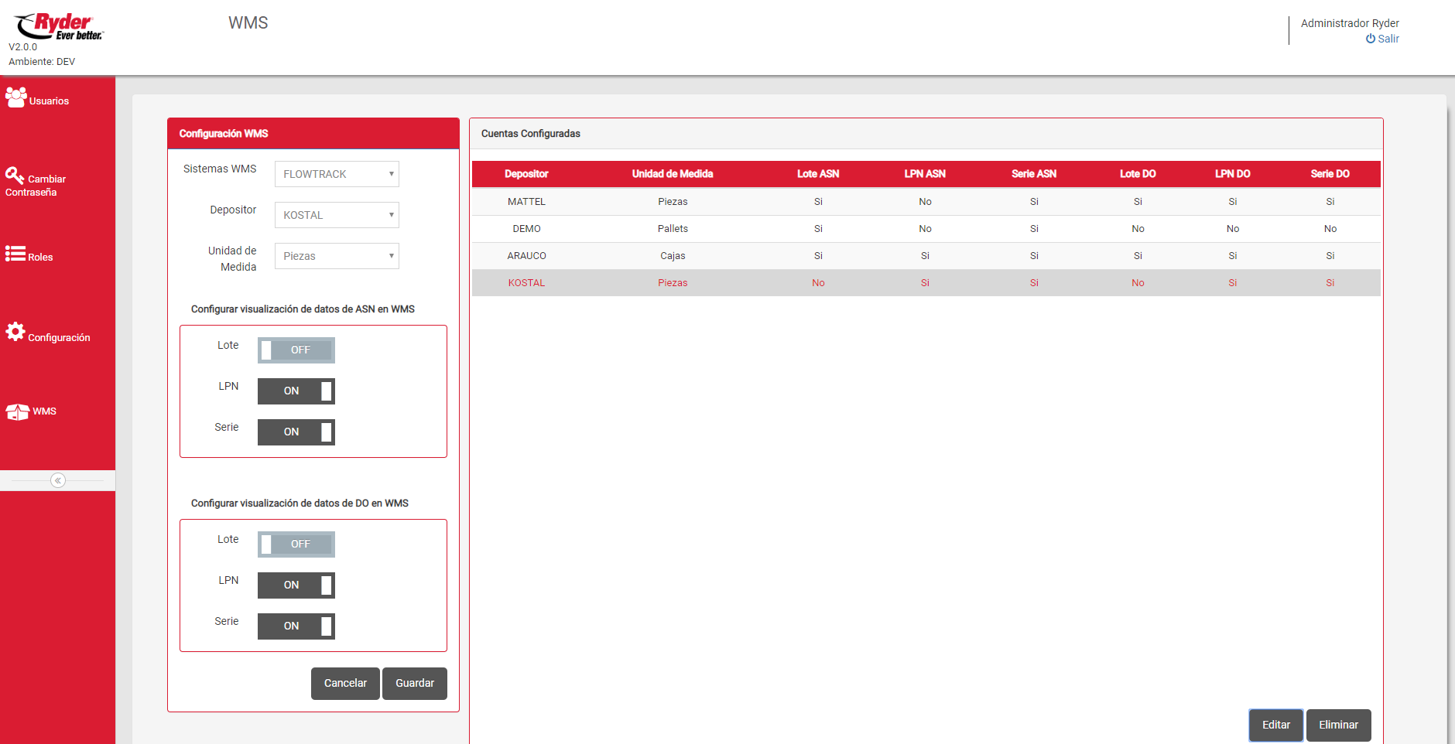
Task: Disable the DO Serie toggle
Action: tap(296, 626)
